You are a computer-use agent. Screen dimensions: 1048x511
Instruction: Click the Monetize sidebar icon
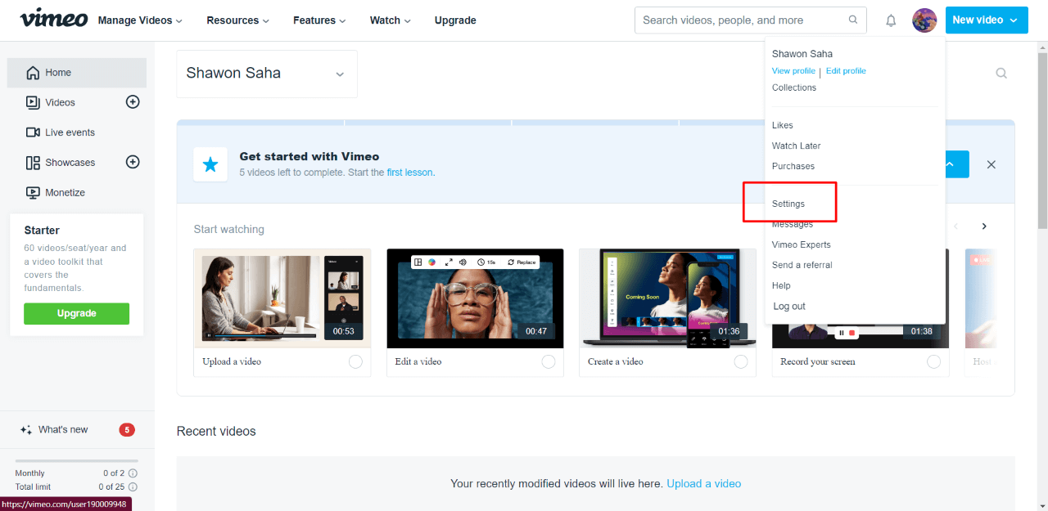(x=33, y=193)
